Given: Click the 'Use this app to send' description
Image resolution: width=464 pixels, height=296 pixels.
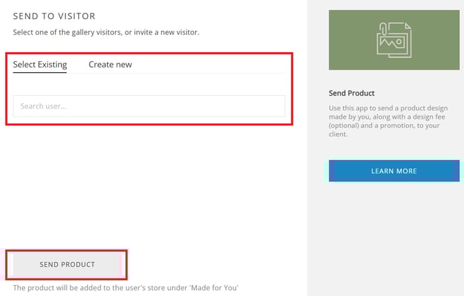Looking at the screenshot, I should pos(388,121).
